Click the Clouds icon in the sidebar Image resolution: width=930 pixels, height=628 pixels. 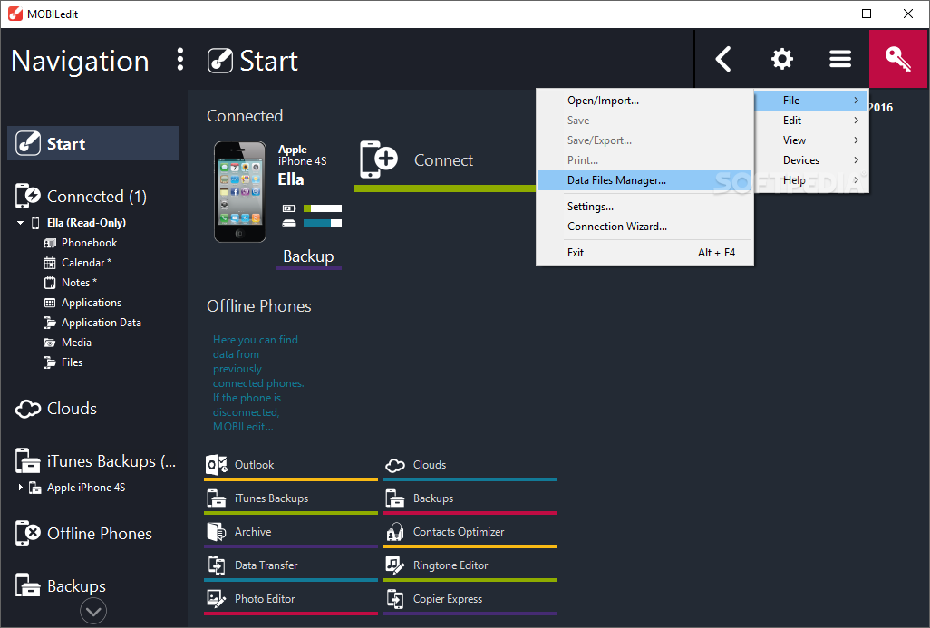[28, 409]
